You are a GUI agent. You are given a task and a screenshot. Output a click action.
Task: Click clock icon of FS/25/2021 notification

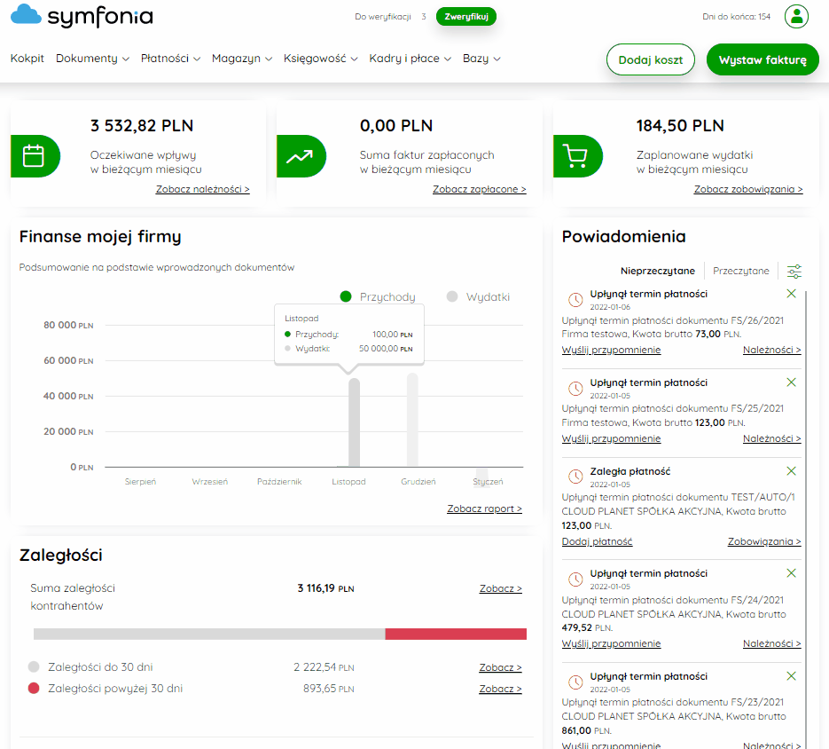tap(575, 389)
